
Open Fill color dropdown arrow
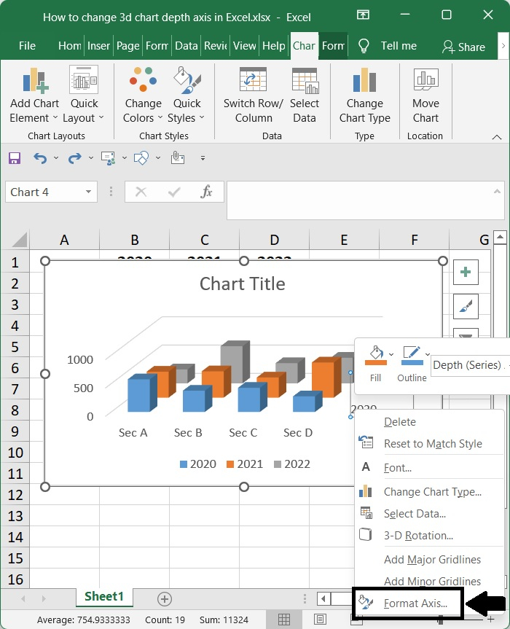point(391,354)
